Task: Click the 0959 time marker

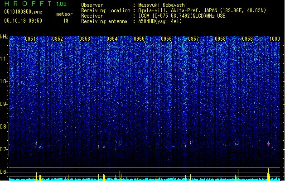Action: (247, 39)
